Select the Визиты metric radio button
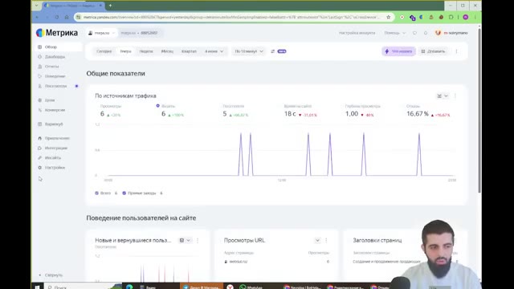 tap(158, 106)
